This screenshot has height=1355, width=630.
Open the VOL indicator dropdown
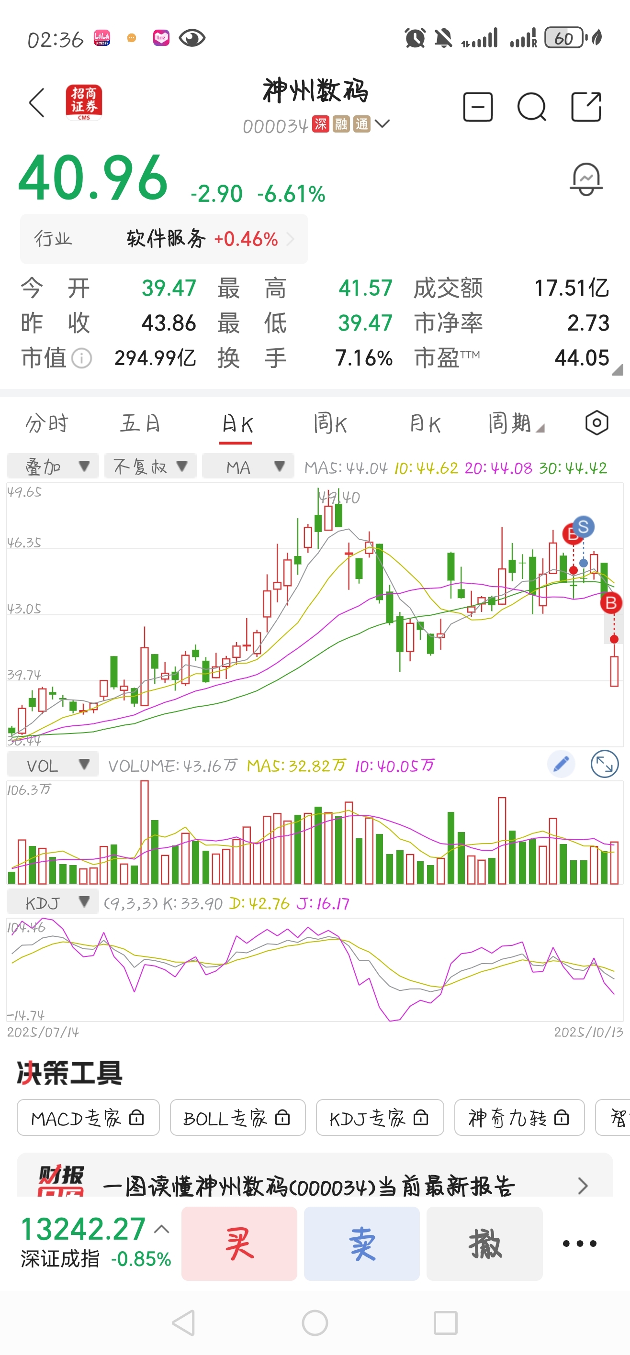pos(53,764)
